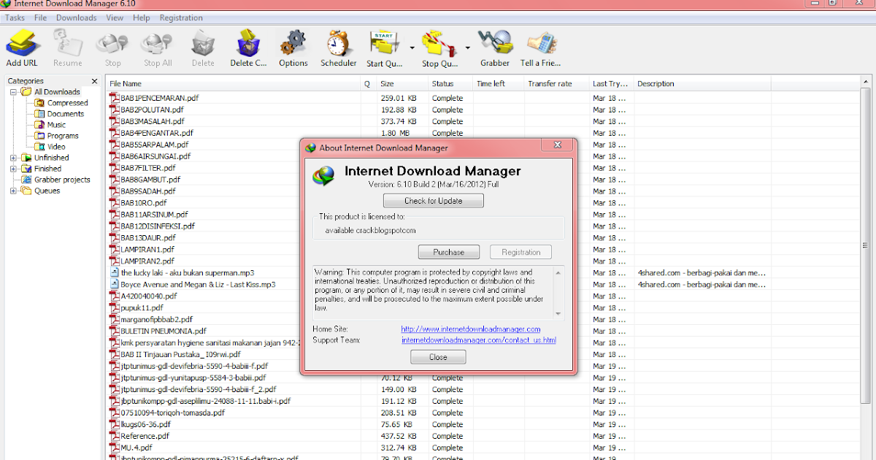Sort by Last Try column header
Viewport: 876px width, 460px height.
(612, 84)
